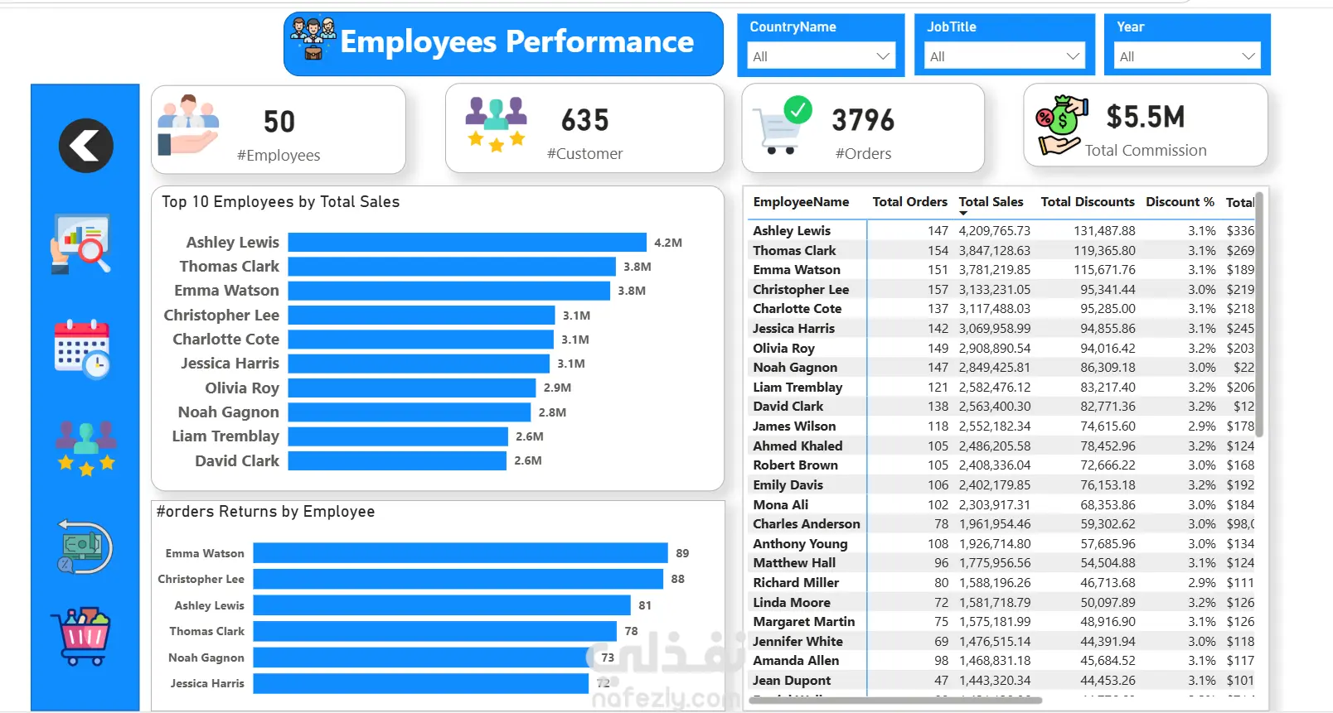Open the JobTitle dropdown
Screen dimensions: 1333x713
coord(1005,56)
